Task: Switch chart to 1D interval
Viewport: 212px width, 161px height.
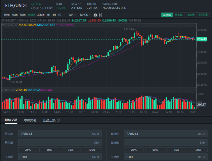Action: click(60, 15)
